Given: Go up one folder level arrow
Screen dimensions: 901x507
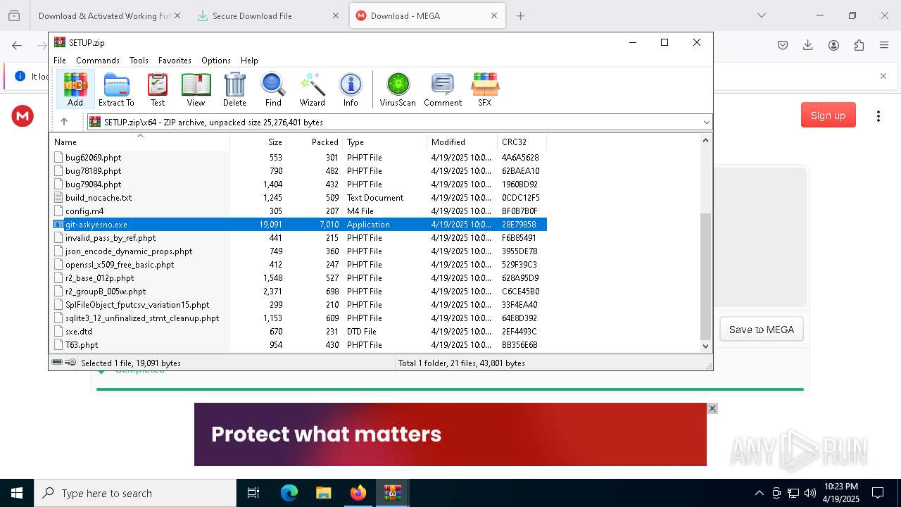Looking at the screenshot, I should click(64, 122).
